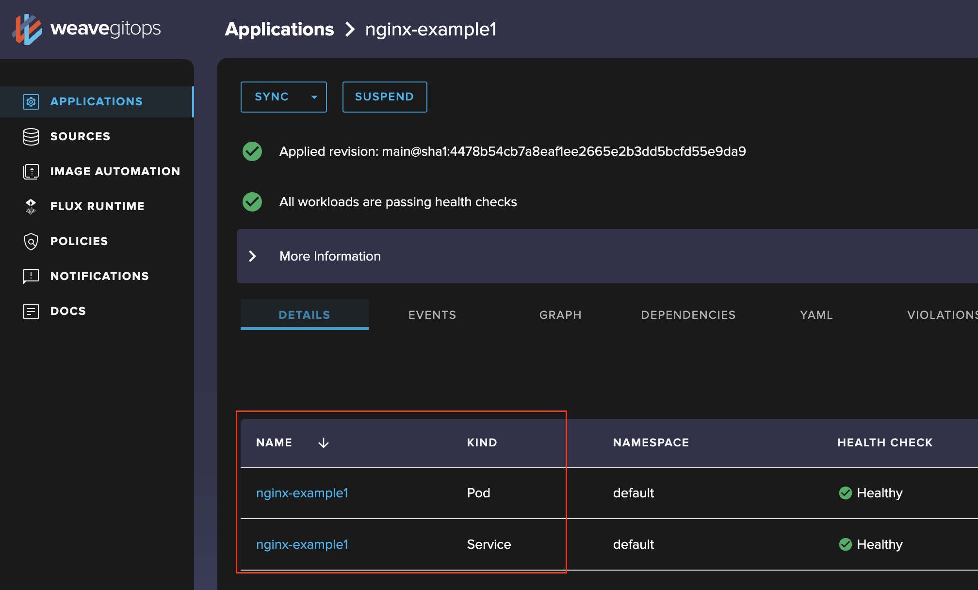Screen dimensions: 978x590
Task: Switch to the EVENTS tab
Action: point(432,315)
